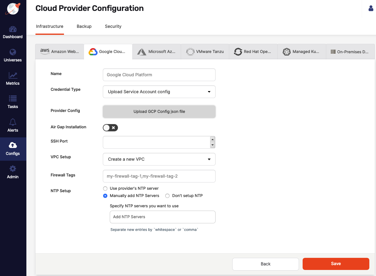
Task: Open the Dashboard gauge icon
Action: [13, 29]
